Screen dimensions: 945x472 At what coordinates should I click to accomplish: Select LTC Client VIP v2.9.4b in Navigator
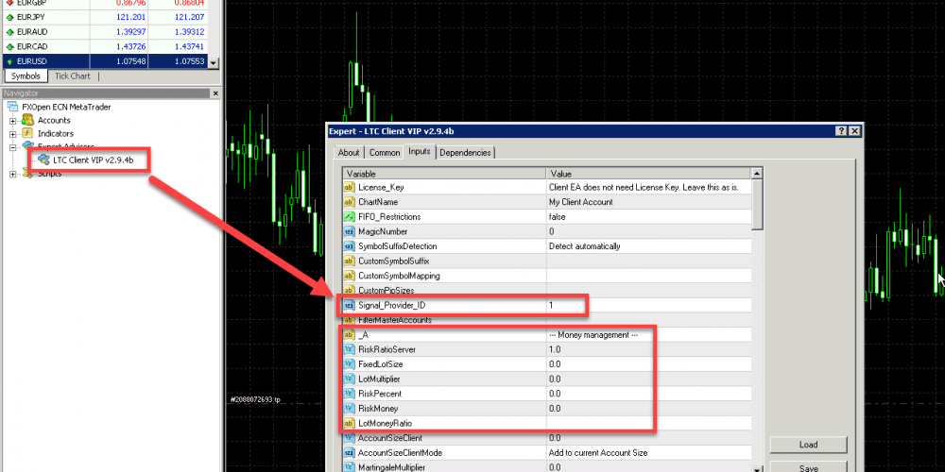pyautogui.click(x=93, y=160)
